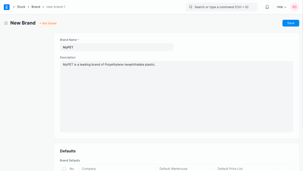Select the Default Warehouse column header
303x171 pixels.
pos(173,169)
